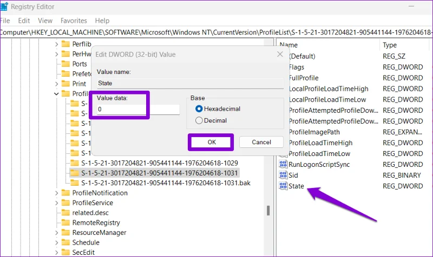The image size is (433, 257).
Task: Click the tree pane scrollbar thumb
Action: pos(268,211)
